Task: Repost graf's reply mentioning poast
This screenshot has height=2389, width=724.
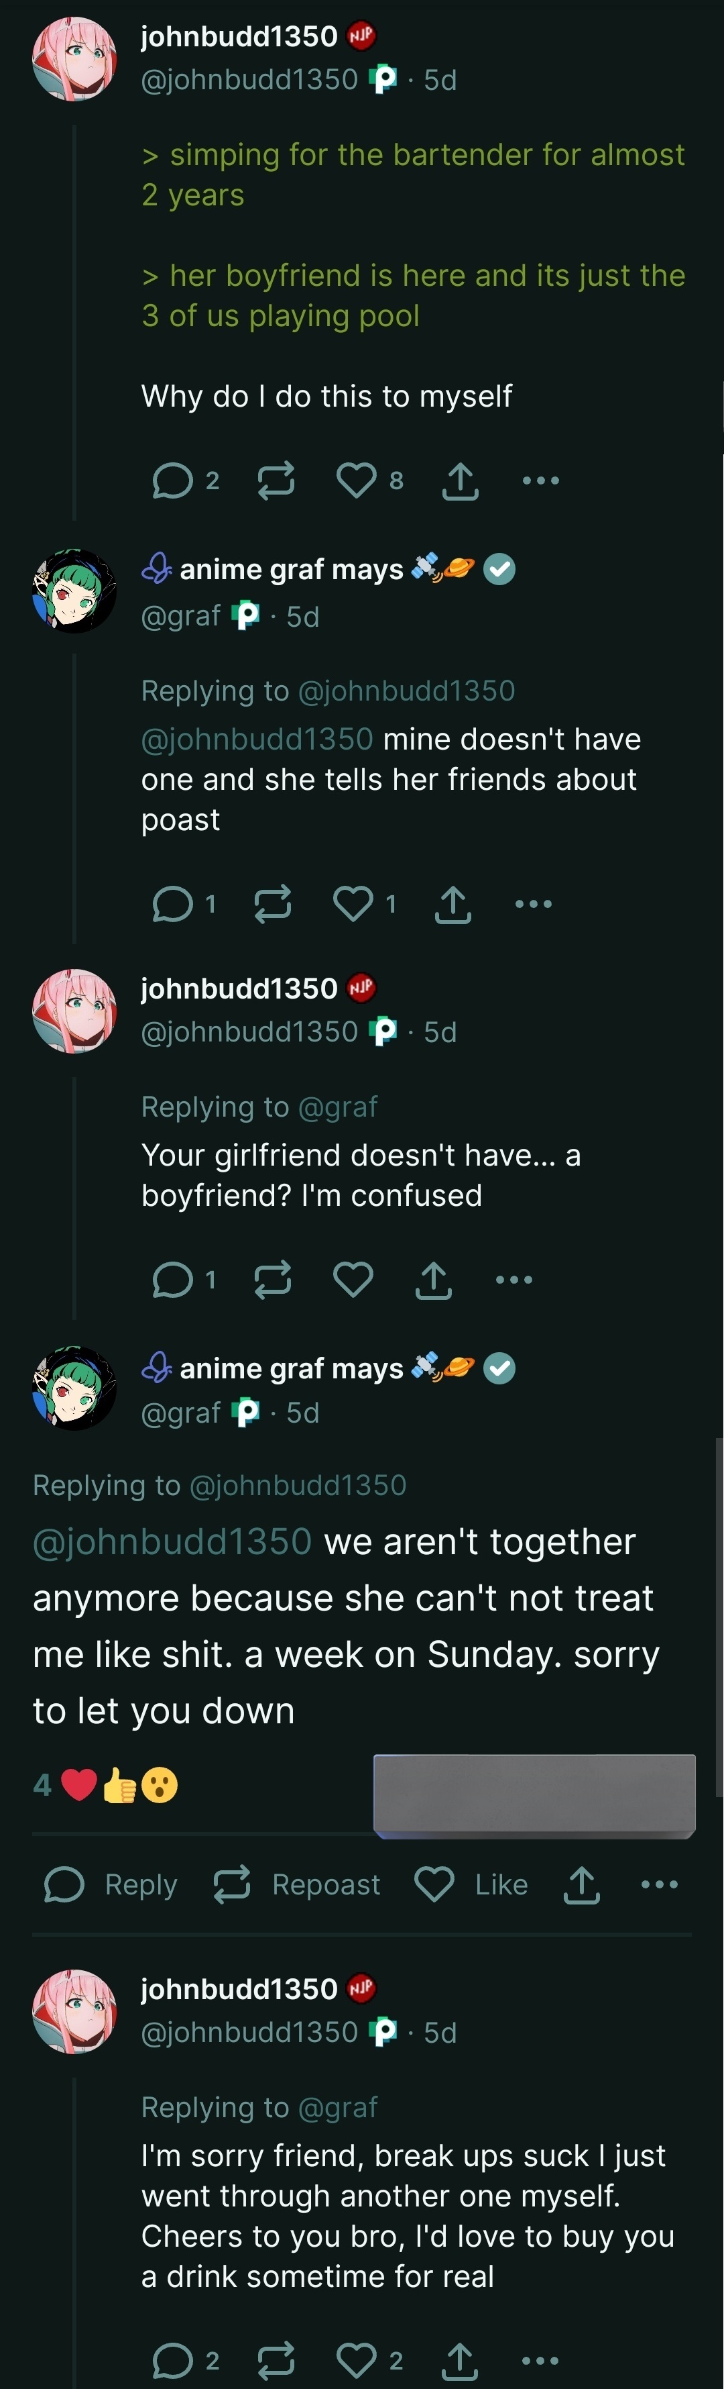Action: click(273, 903)
